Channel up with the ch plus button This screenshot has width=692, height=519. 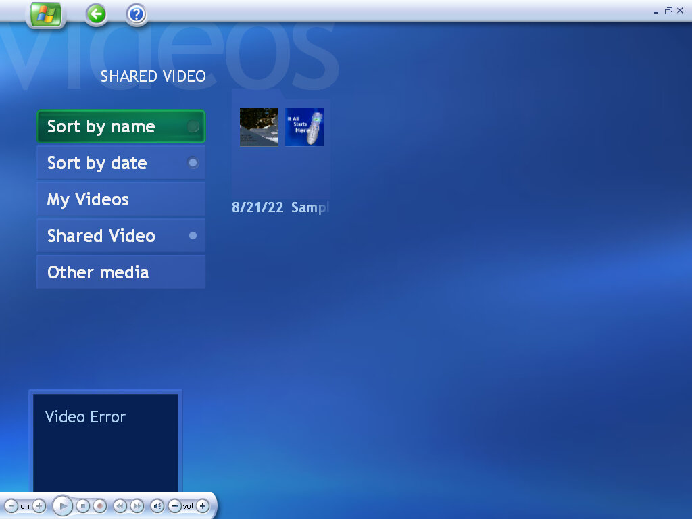tap(39, 505)
